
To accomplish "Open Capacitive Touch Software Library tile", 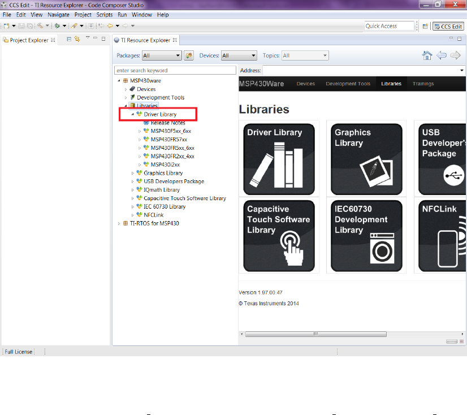I will coord(279,236).
